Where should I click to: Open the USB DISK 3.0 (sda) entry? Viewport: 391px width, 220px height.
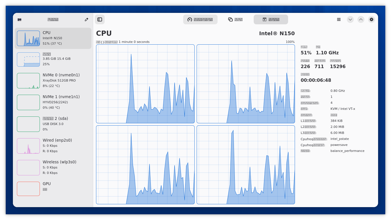pyautogui.click(x=53, y=124)
